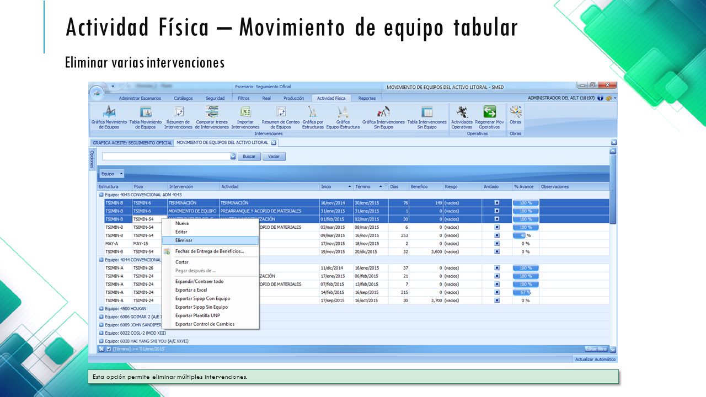Open Actividades Operativas

click(x=462, y=117)
